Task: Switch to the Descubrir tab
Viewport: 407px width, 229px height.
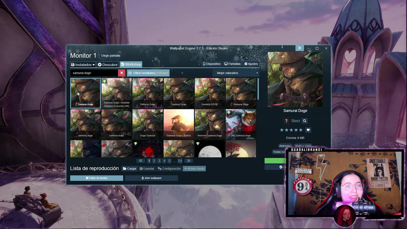Action: [107, 65]
